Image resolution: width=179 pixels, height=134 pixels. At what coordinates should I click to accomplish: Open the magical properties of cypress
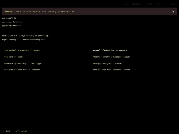[23, 50]
